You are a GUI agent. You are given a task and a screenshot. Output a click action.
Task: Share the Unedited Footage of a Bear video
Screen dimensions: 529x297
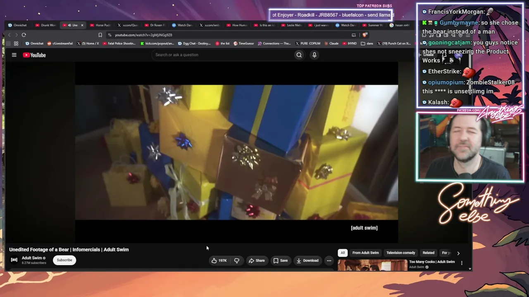[x=257, y=260]
